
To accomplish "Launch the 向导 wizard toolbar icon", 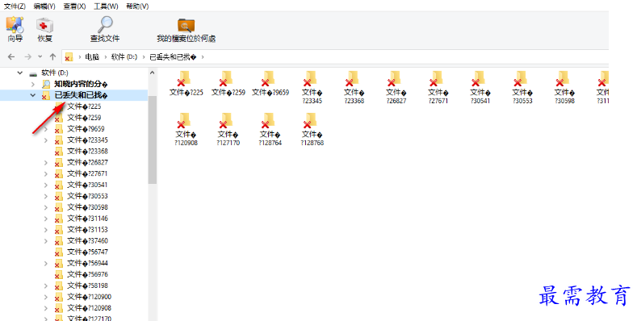I will [15, 29].
